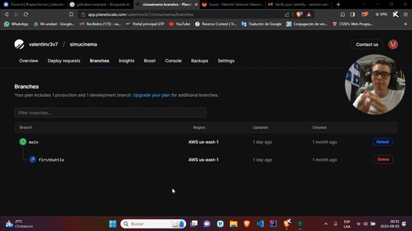The width and height of the screenshot is (412, 231).
Task: Click the Brave Rewards triangle icon
Action: click(x=309, y=14)
